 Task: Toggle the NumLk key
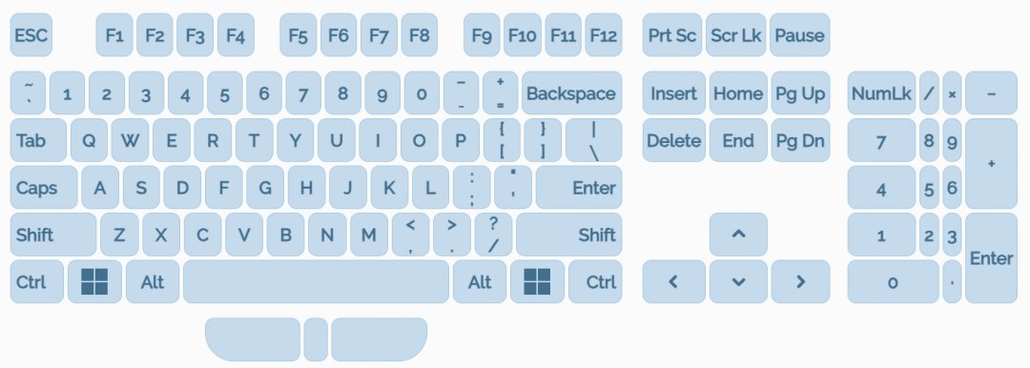(x=881, y=93)
